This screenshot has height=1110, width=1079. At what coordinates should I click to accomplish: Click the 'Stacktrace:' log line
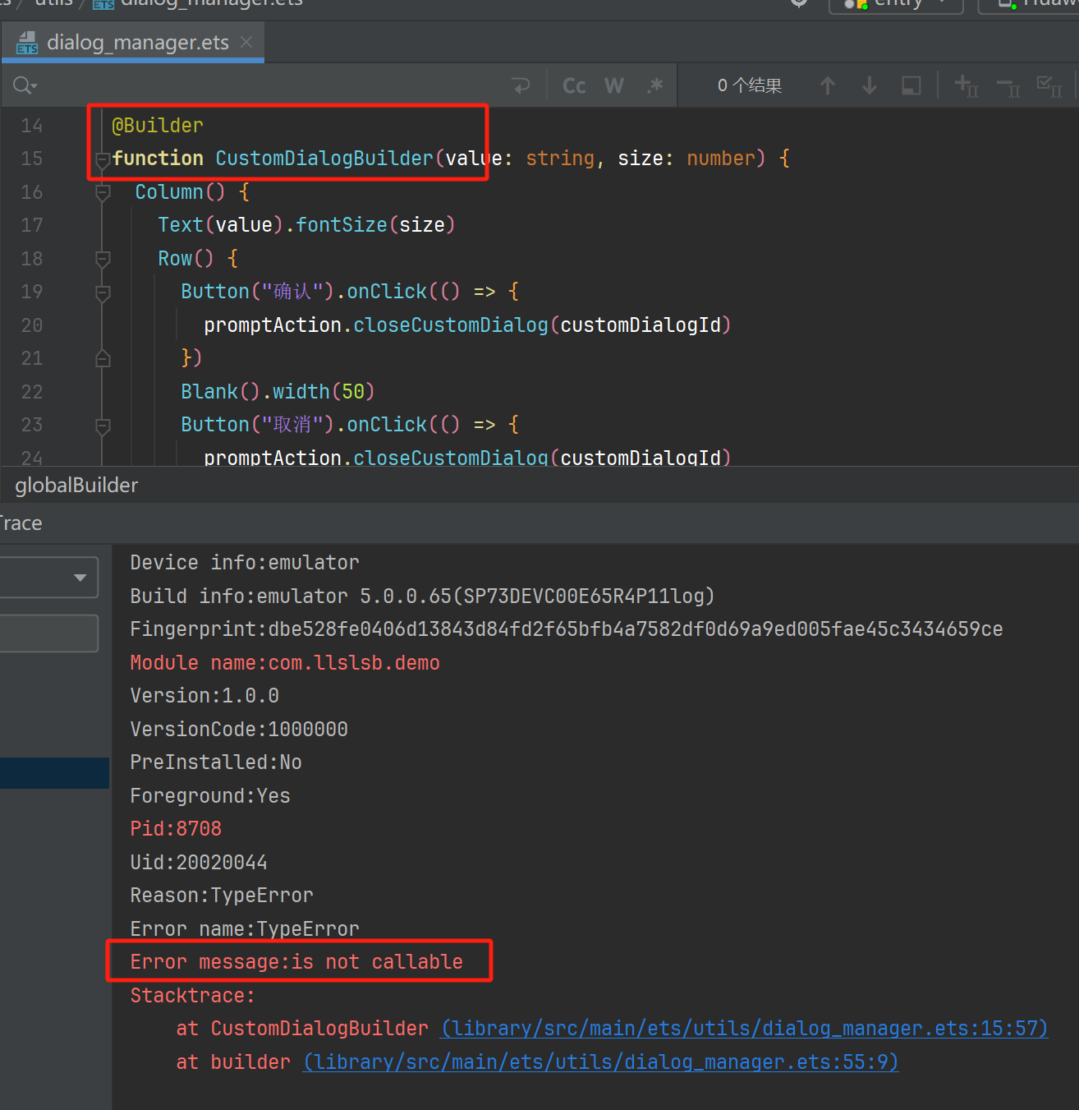click(193, 996)
